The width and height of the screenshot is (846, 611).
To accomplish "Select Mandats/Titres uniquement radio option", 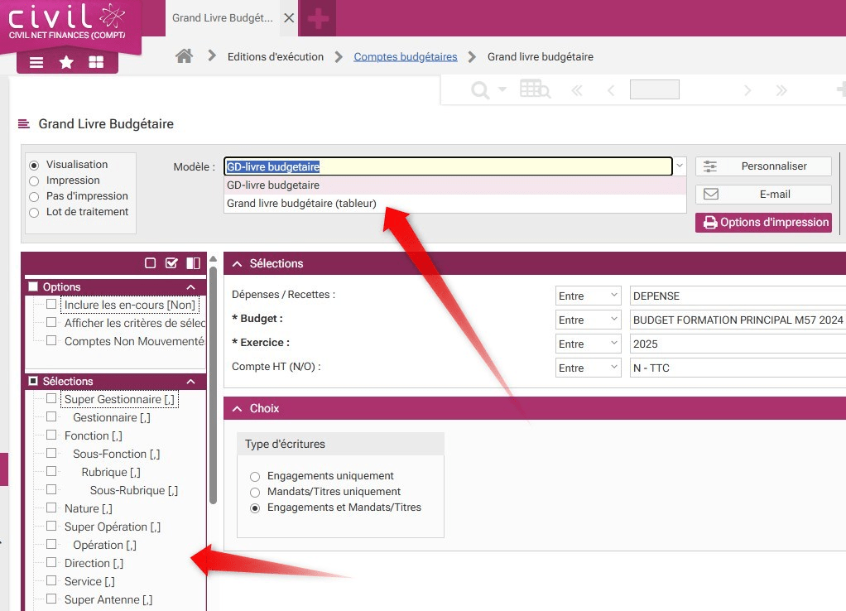I will (x=255, y=492).
